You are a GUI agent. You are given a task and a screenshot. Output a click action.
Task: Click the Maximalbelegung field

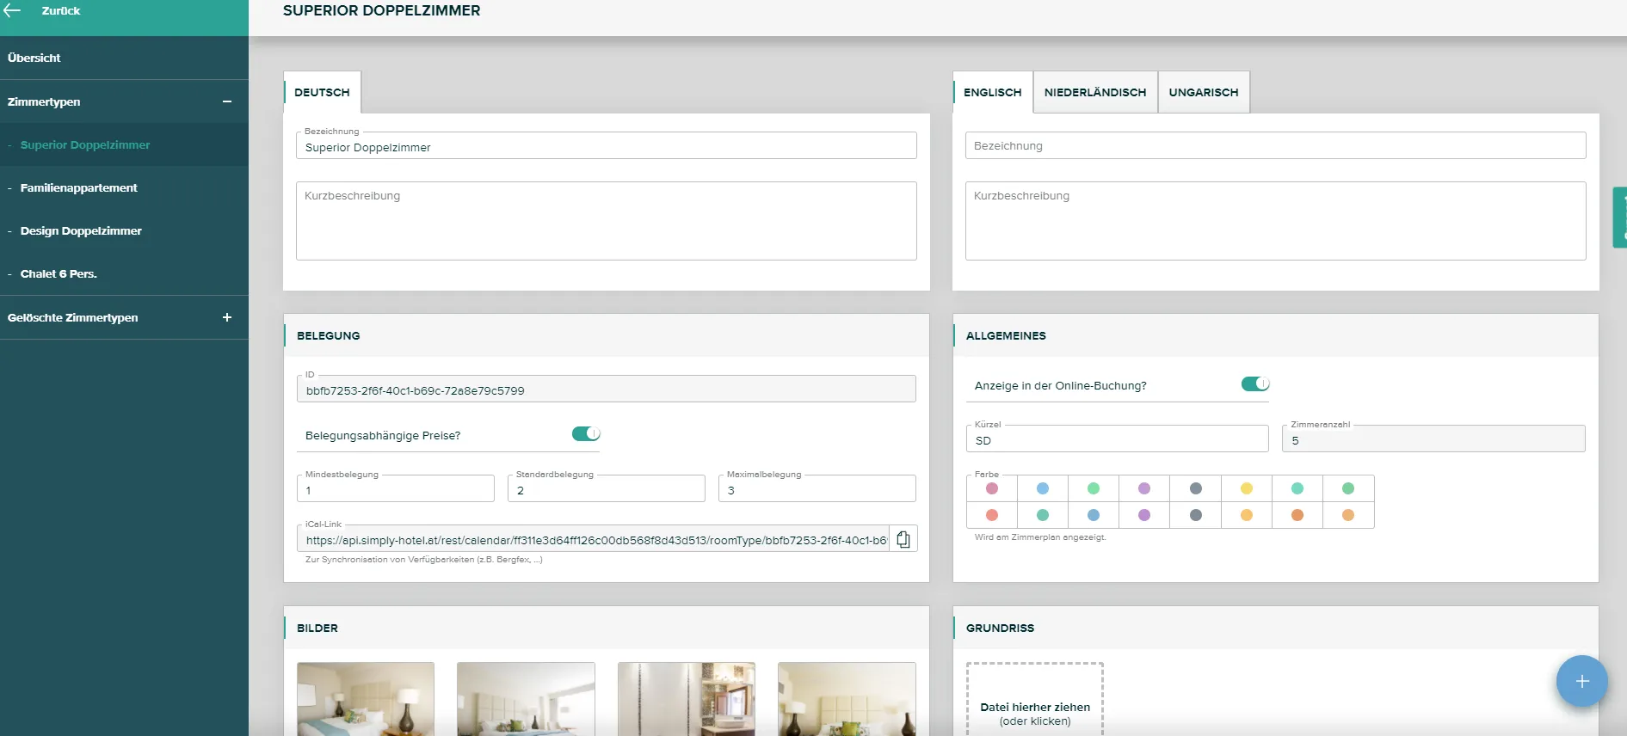tap(817, 489)
